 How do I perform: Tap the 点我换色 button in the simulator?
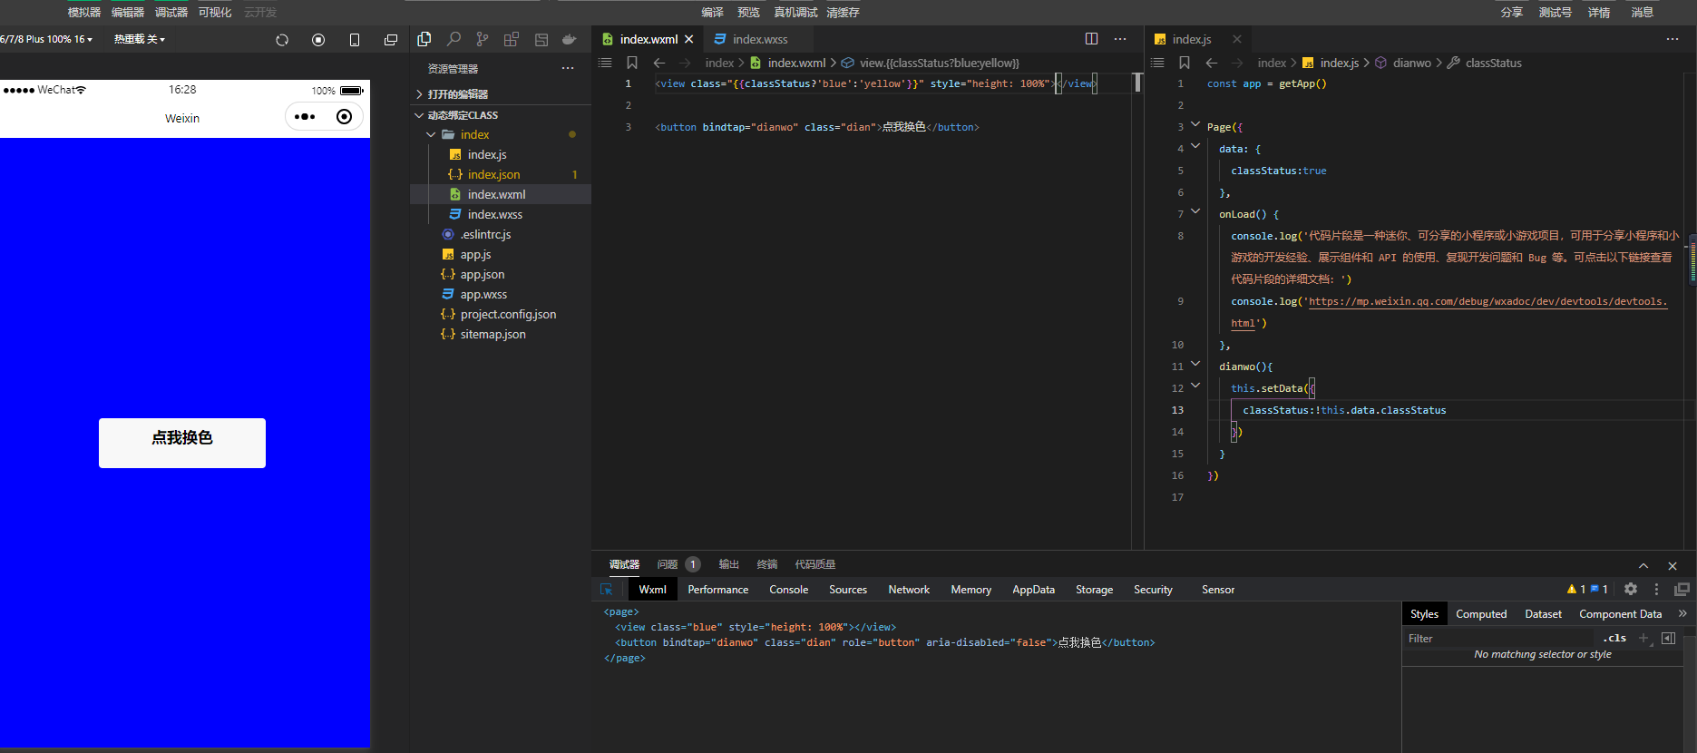pos(182,443)
